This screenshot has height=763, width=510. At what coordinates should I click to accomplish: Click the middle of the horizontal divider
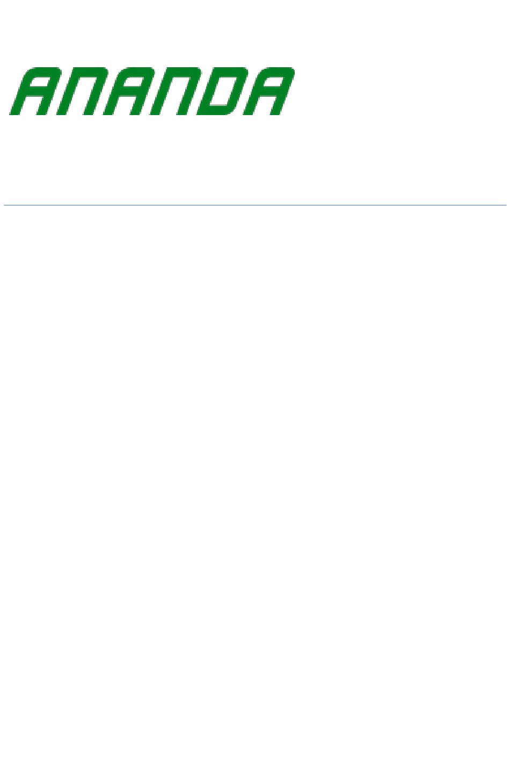(255, 205)
